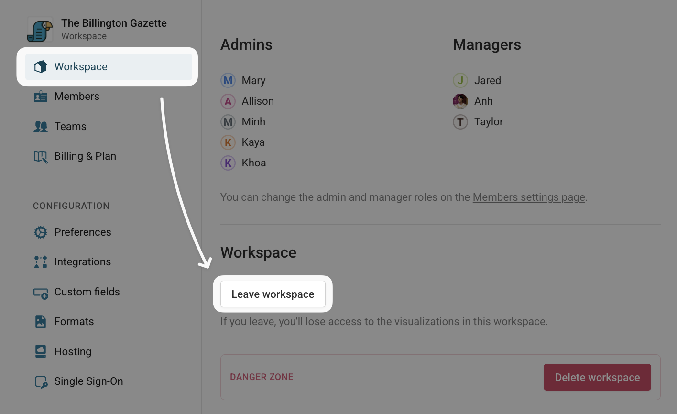Click Khoa's avatar circle
Viewport: 677px width, 414px height.
tap(228, 163)
